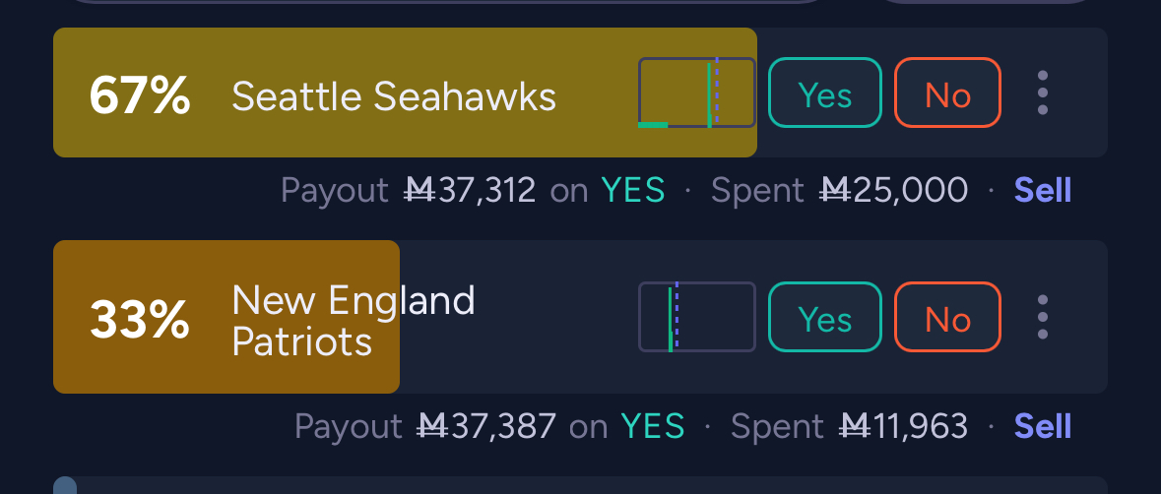Click the slider handle at bottom left
The height and width of the screenshot is (494, 1161).
65,486
